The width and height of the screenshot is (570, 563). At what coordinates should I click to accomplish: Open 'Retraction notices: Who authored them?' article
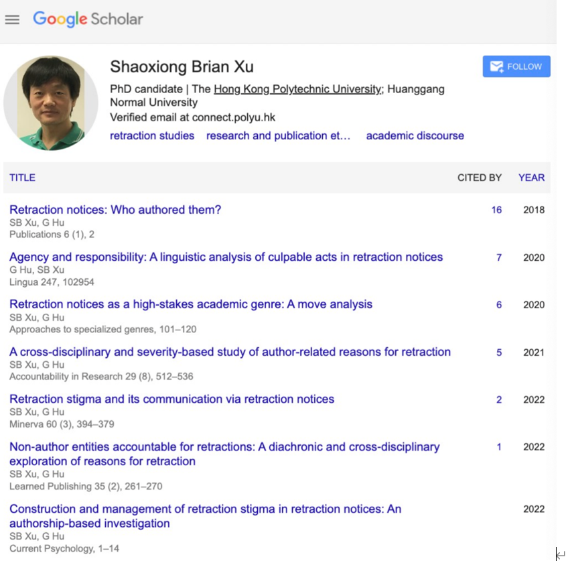coord(115,210)
